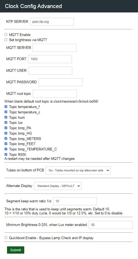The image size is (138, 259).
Task: Toggle the Topic lux checkbox
Action: (x=6, y=123)
